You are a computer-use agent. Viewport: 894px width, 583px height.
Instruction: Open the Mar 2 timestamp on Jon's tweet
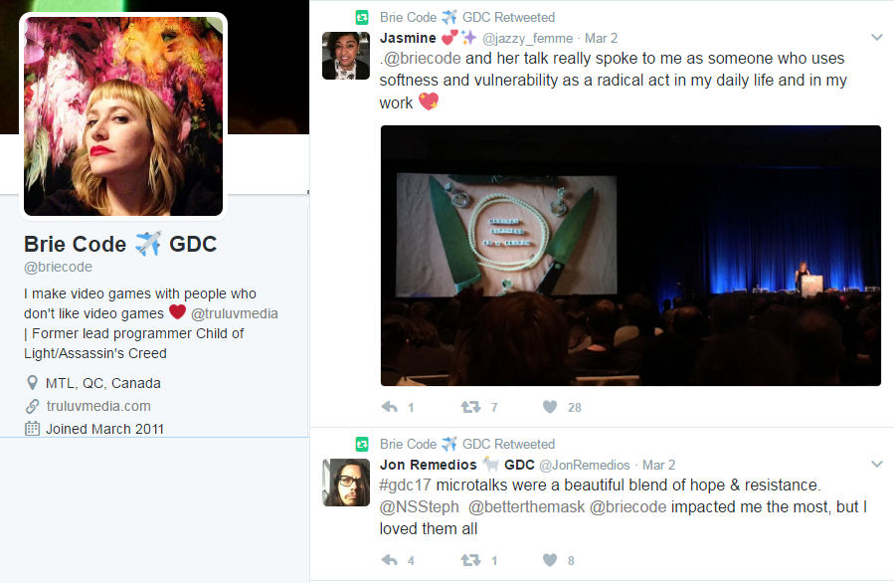coord(658,465)
